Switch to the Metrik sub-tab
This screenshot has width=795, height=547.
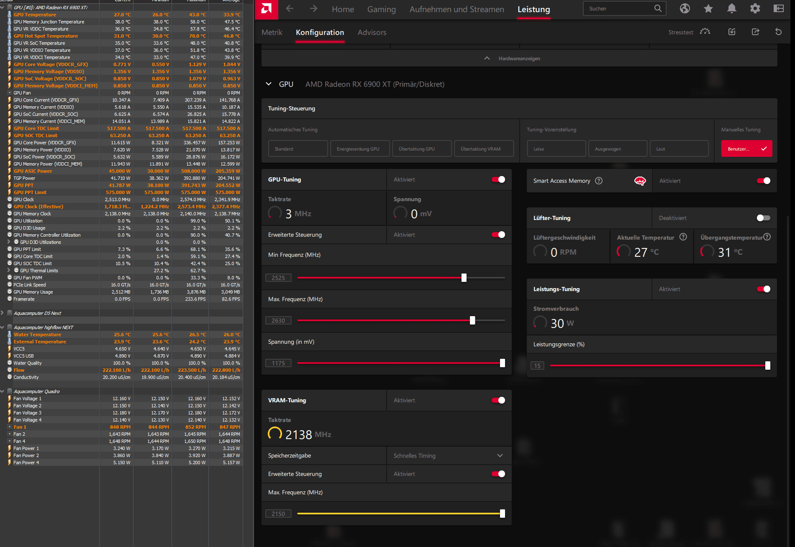pos(272,32)
